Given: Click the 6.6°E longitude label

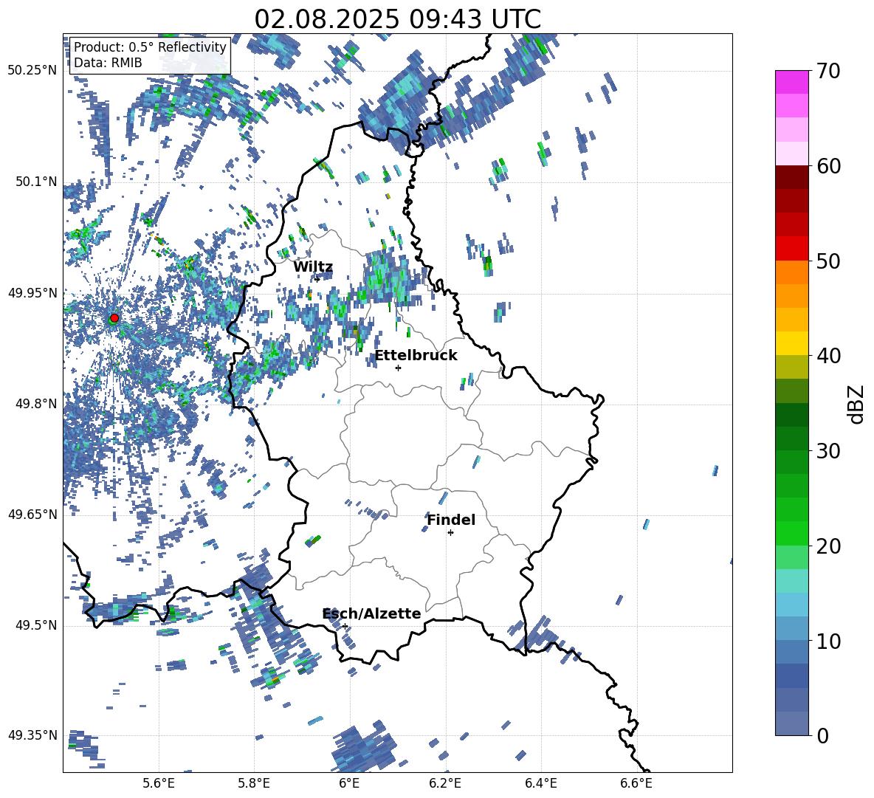Looking at the screenshot, I should (636, 784).
